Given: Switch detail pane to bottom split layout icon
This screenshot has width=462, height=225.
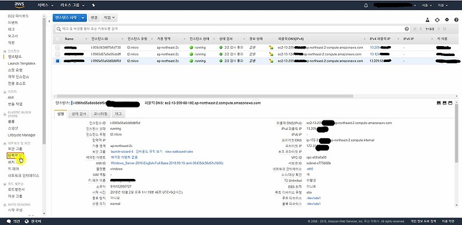Looking at the screenshot, I should [439, 103].
